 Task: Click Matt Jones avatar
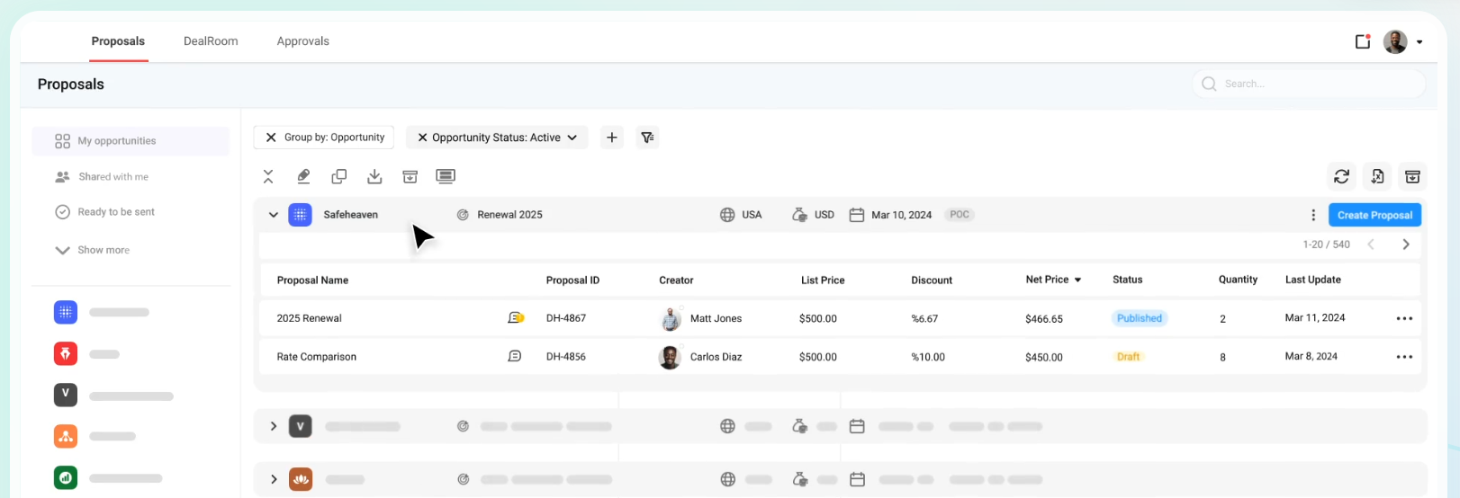(x=670, y=318)
